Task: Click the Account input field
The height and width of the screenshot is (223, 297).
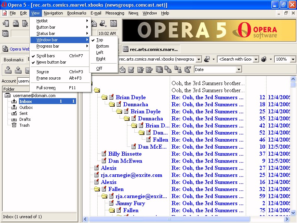Action: [x=23, y=81]
